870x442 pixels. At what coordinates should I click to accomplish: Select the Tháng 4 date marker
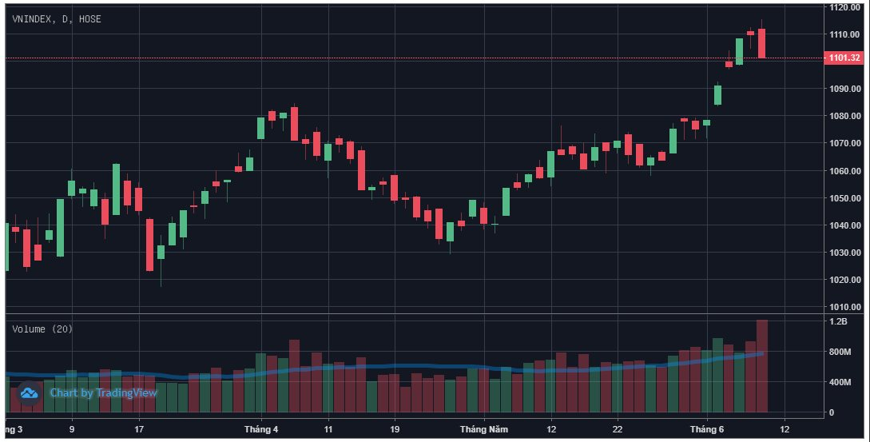point(261,429)
